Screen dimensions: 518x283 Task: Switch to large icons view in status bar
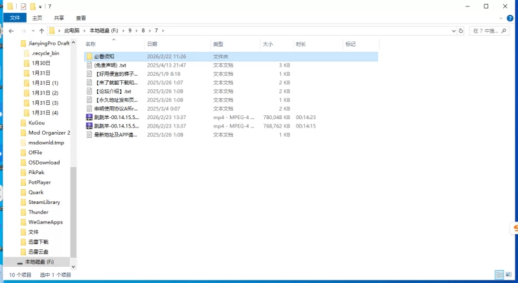click(x=509, y=275)
